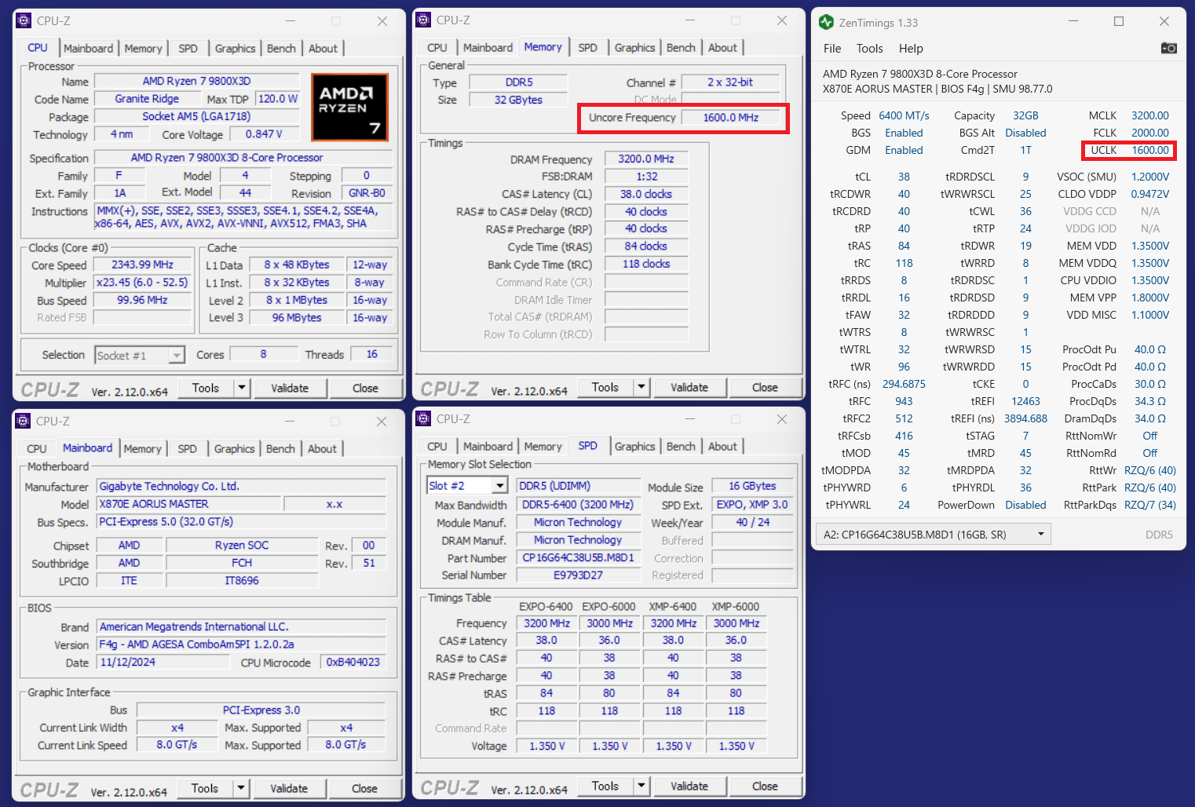Viewport: 1195px width, 807px height.
Task: Open About tab in the Mainboard window
Action: 322,449
